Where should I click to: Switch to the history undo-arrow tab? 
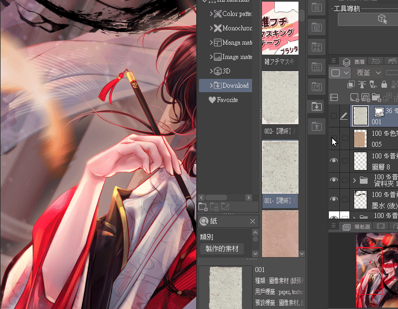[376, 61]
